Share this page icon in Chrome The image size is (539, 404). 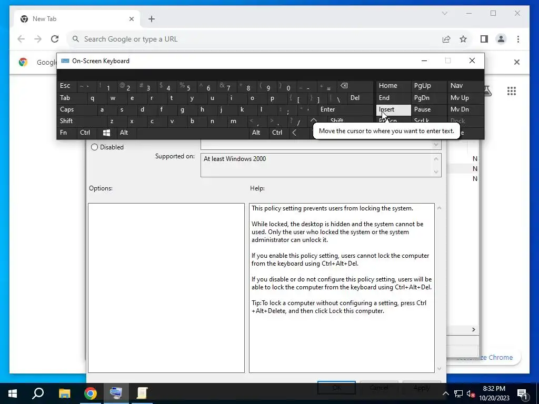click(x=446, y=39)
